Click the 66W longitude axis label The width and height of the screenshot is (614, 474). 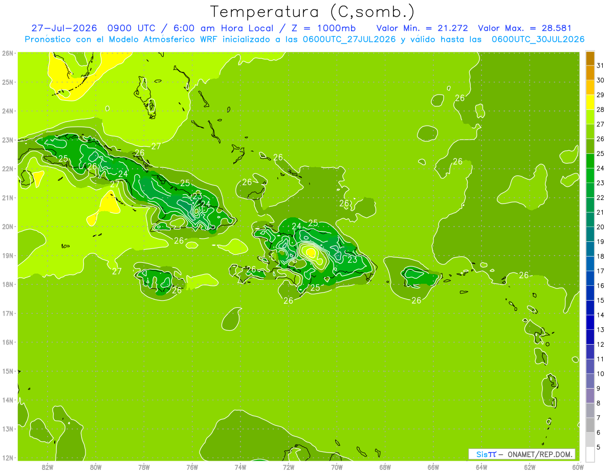(433, 467)
